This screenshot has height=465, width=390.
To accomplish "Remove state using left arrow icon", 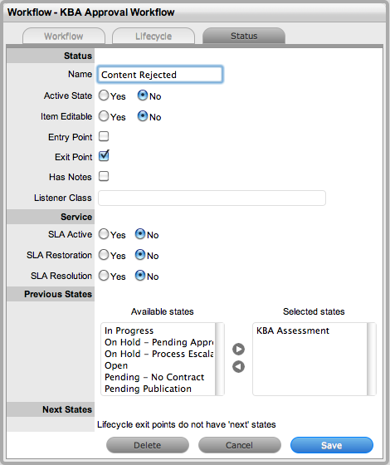I will pyautogui.click(x=238, y=367).
